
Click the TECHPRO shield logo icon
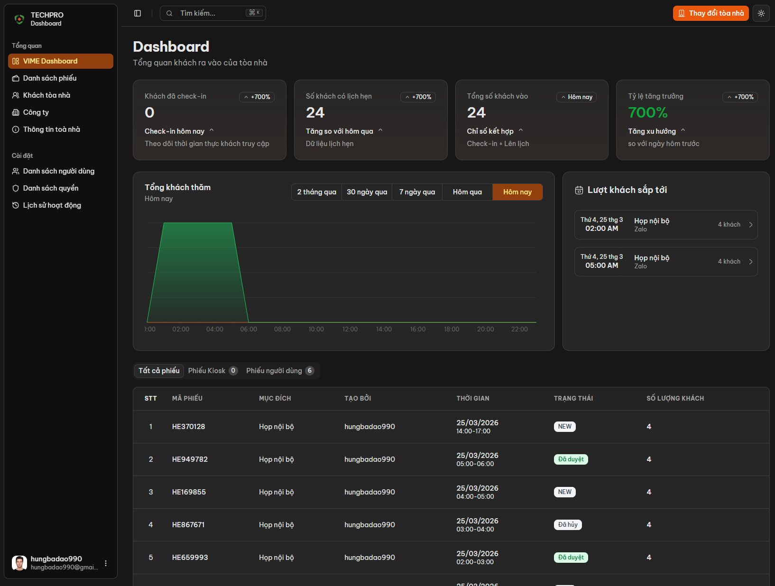coord(19,19)
